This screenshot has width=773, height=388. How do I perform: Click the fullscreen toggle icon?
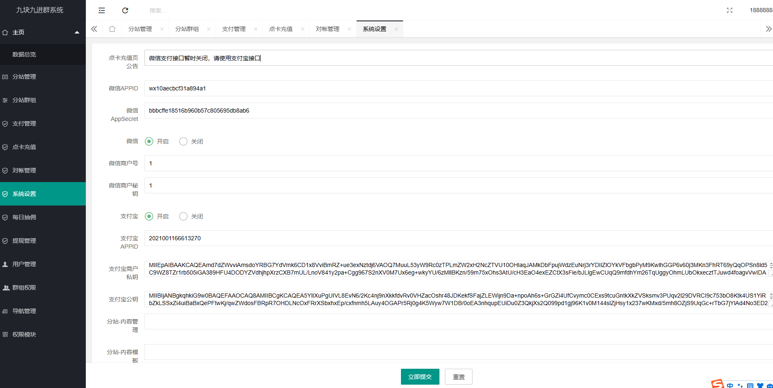tap(729, 10)
